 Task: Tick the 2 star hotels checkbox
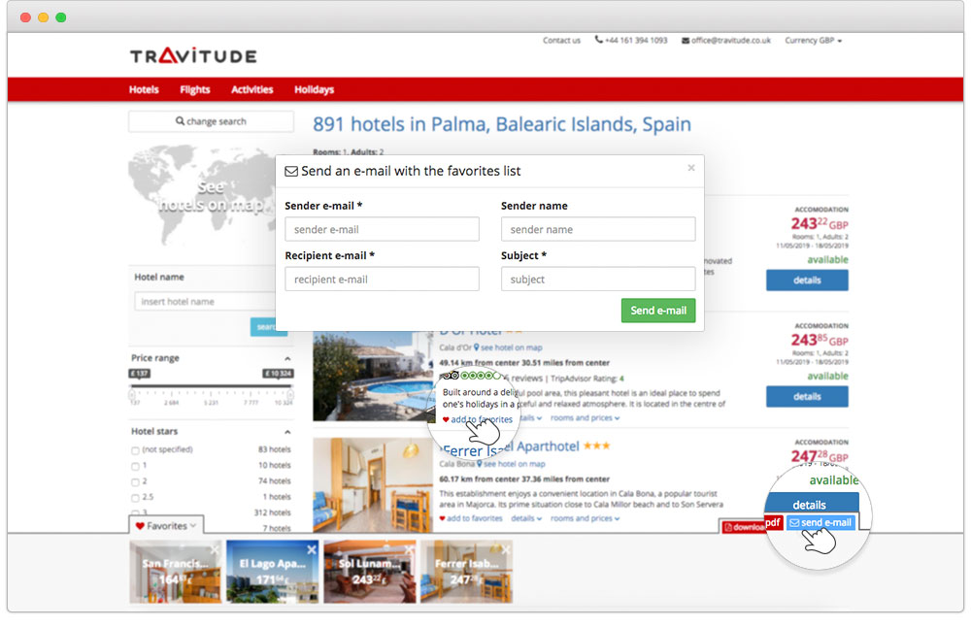pos(135,481)
